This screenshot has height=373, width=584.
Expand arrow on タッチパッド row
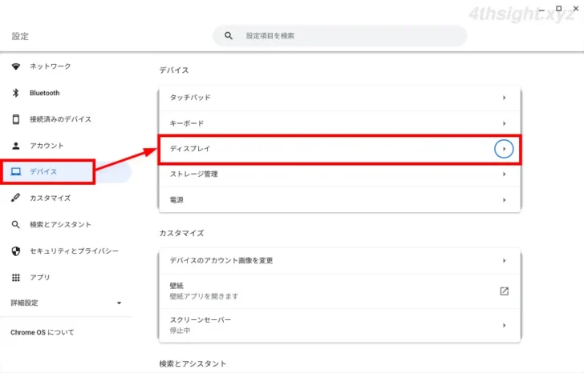504,98
